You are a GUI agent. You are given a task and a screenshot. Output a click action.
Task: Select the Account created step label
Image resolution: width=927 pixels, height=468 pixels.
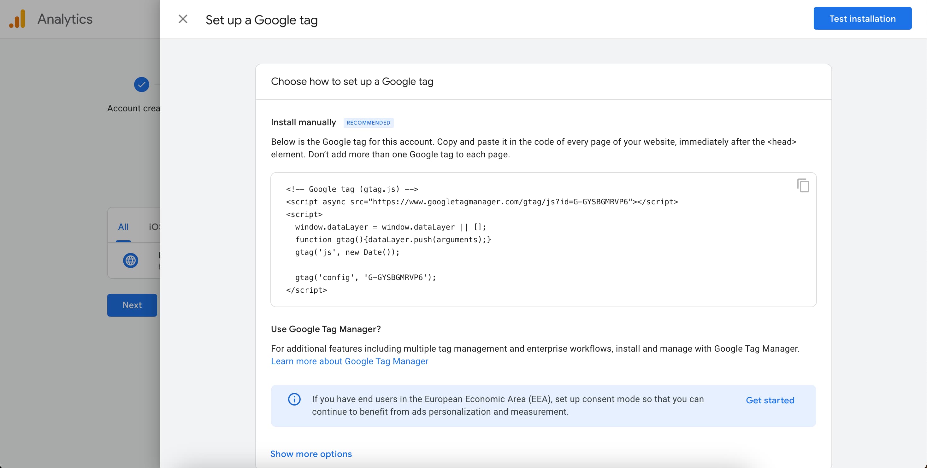[133, 108]
